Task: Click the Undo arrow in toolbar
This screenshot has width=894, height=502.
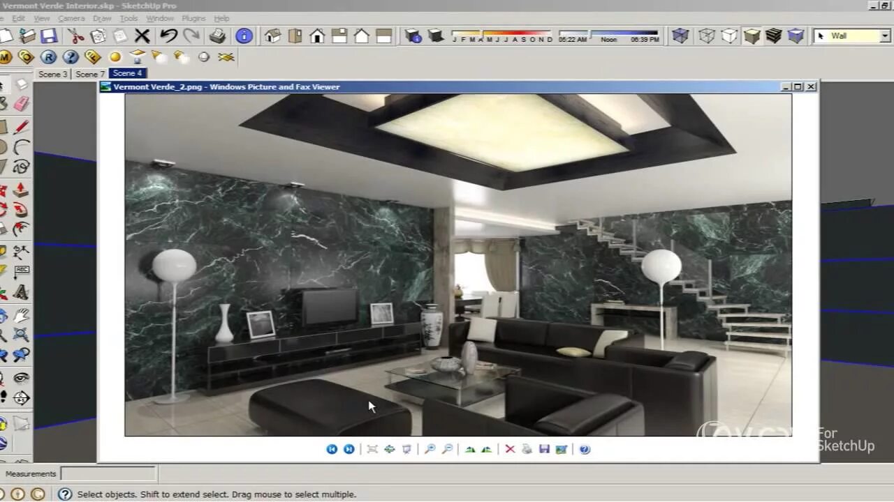Action: coord(168,36)
